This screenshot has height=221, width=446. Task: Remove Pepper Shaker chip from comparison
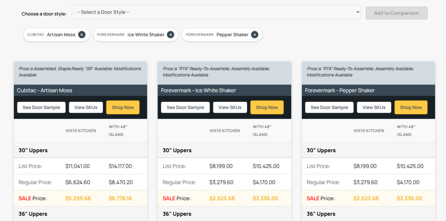pos(255,34)
